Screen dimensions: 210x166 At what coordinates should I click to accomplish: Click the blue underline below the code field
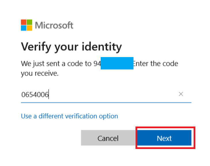[x=106, y=103]
